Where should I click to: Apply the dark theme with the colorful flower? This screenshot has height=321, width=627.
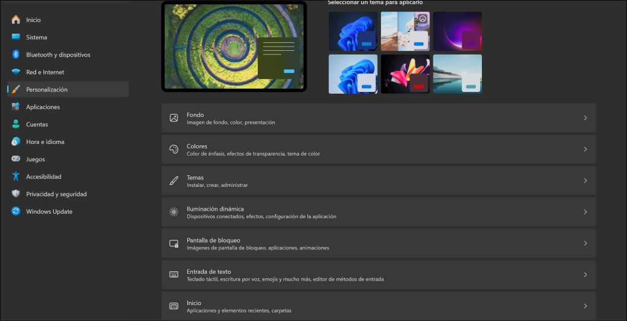click(x=405, y=74)
